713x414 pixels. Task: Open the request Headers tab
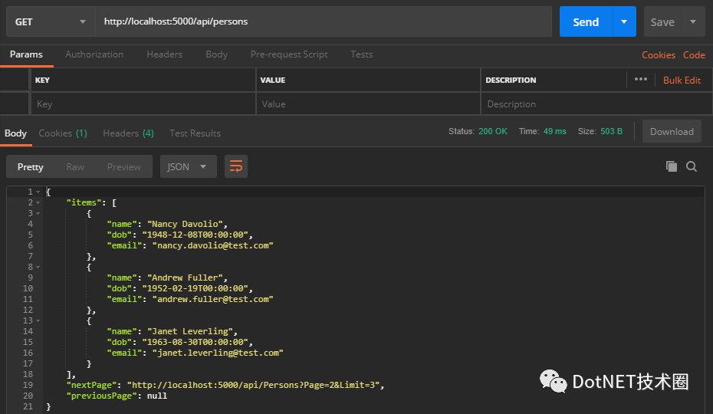[165, 54]
